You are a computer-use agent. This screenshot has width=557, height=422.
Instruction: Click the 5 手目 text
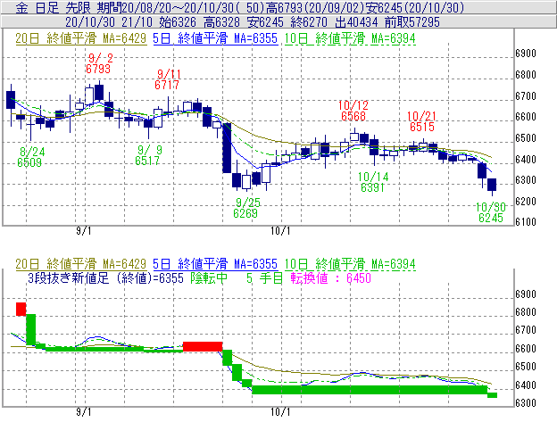264,277
